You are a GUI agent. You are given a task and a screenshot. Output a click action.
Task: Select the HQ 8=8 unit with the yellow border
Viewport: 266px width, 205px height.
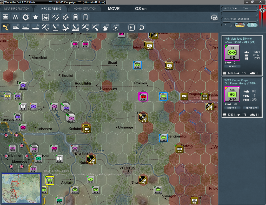coord(50,181)
